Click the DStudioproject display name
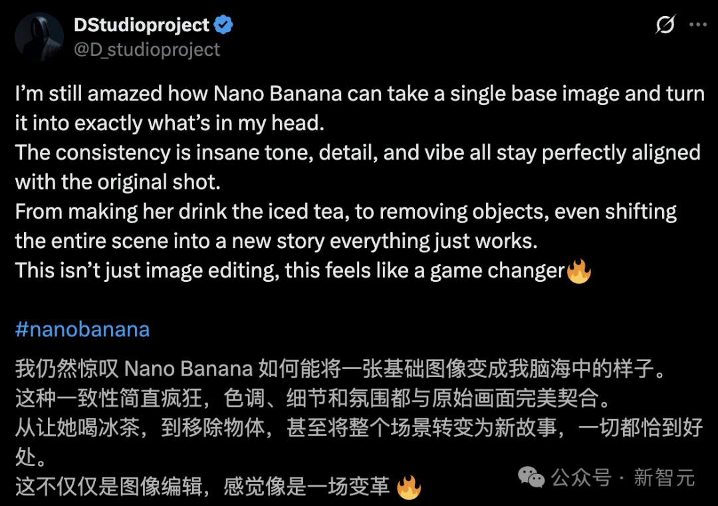 coord(142,25)
